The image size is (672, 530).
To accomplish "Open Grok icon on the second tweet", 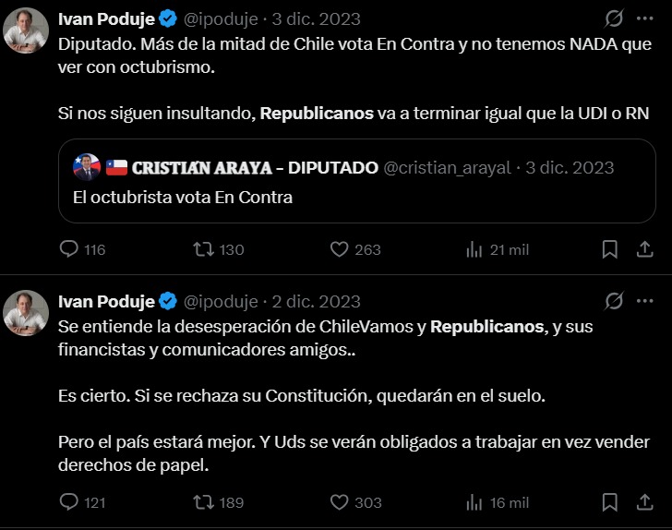I will coord(613,301).
